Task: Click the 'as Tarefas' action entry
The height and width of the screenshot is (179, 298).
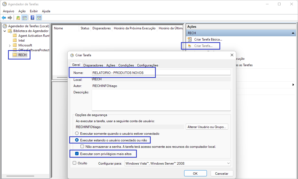Action: coord(244,65)
